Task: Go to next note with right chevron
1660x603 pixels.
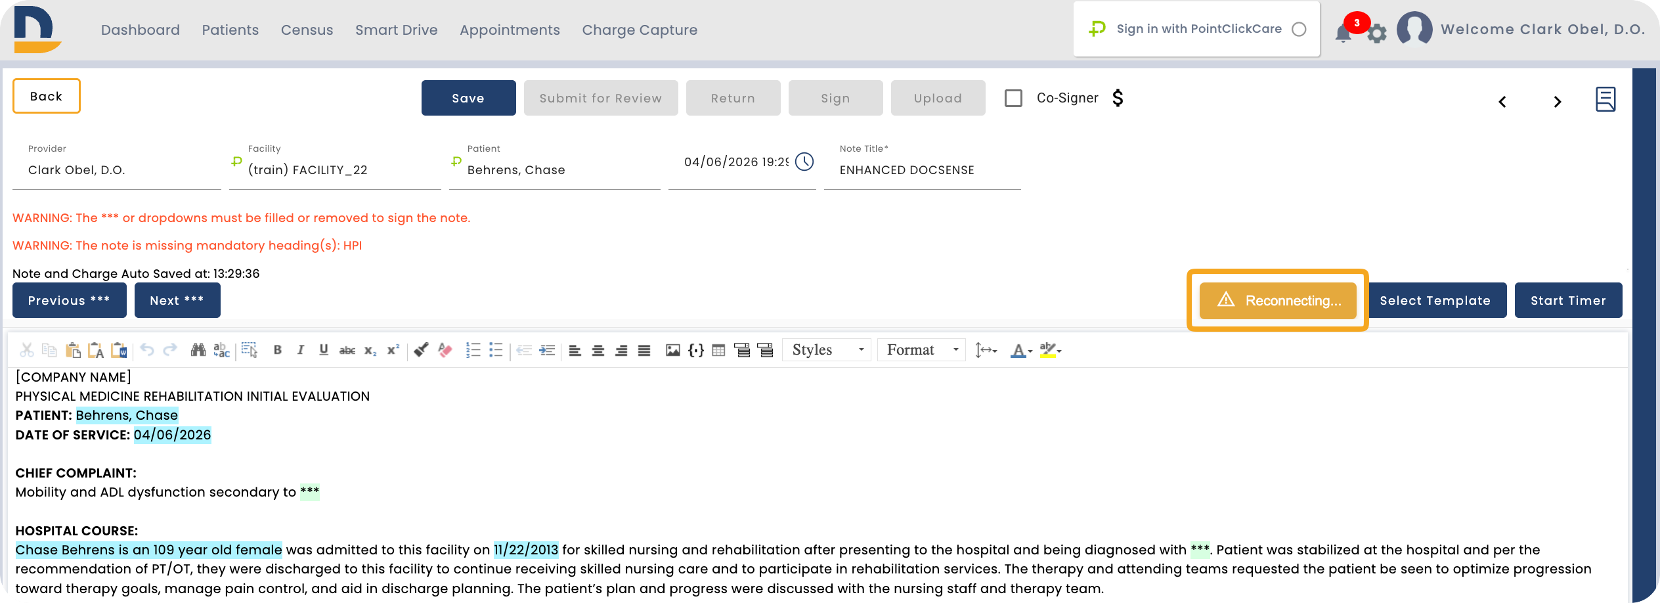Action: tap(1558, 102)
